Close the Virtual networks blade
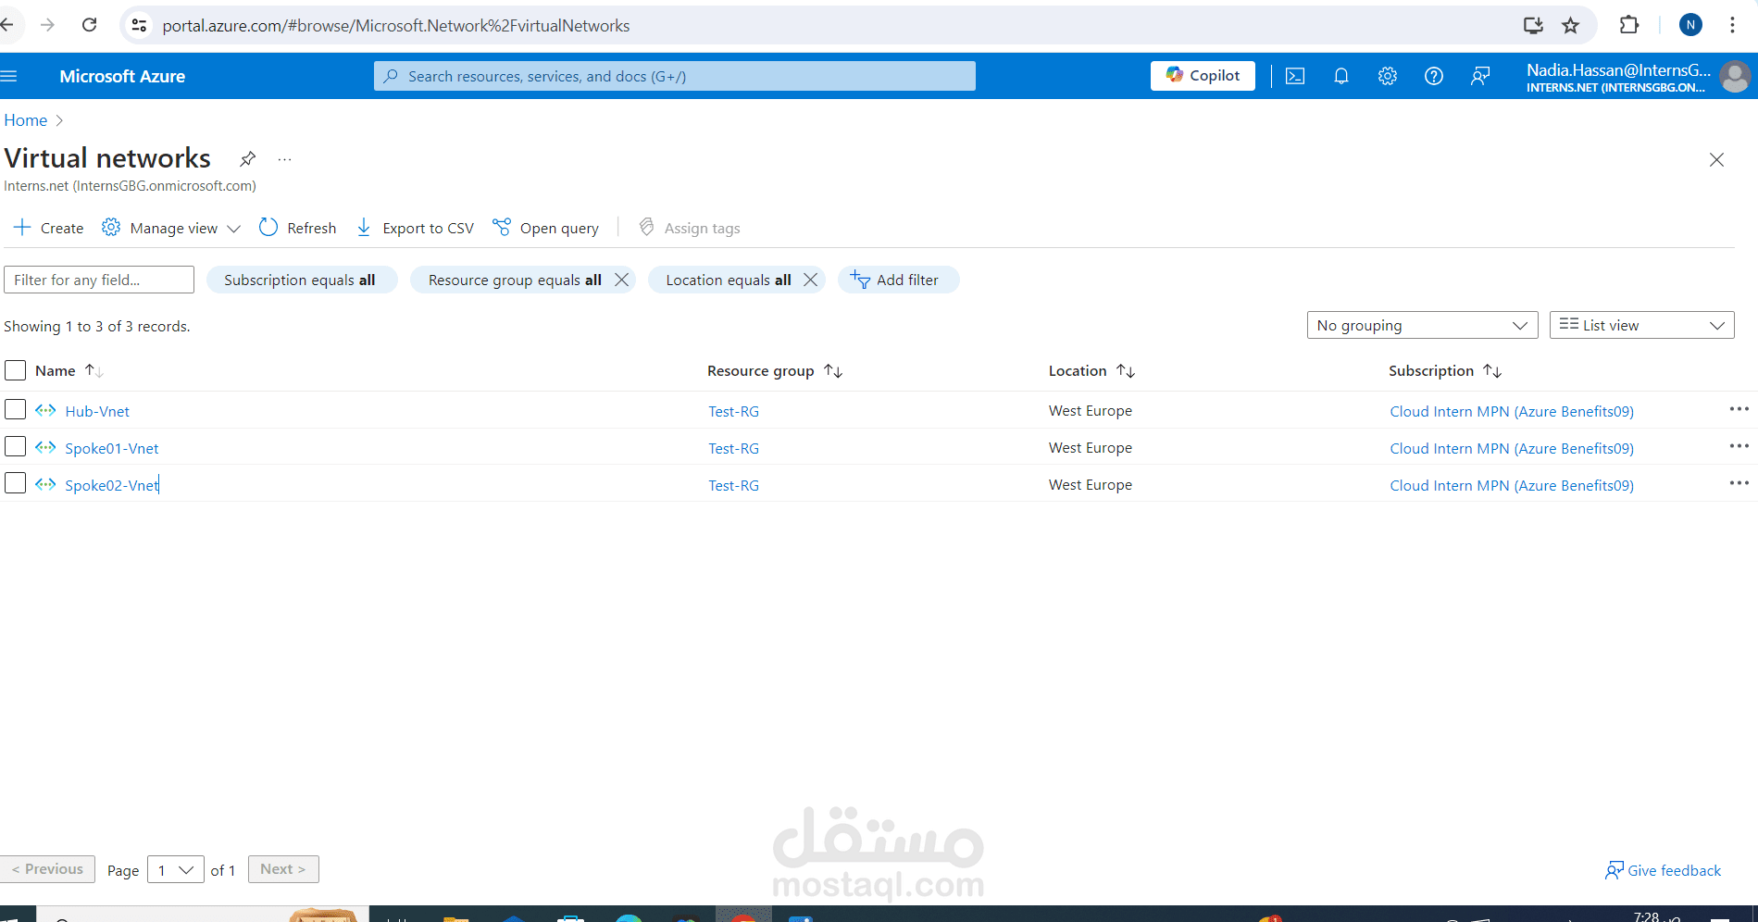 [x=1716, y=159]
